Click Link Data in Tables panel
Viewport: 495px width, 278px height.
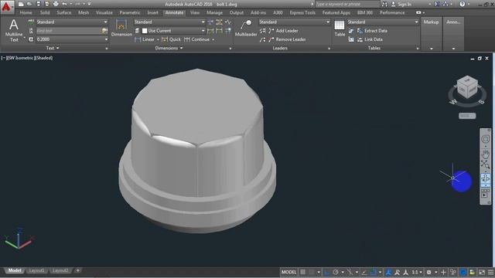pyautogui.click(x=370, y=39)
